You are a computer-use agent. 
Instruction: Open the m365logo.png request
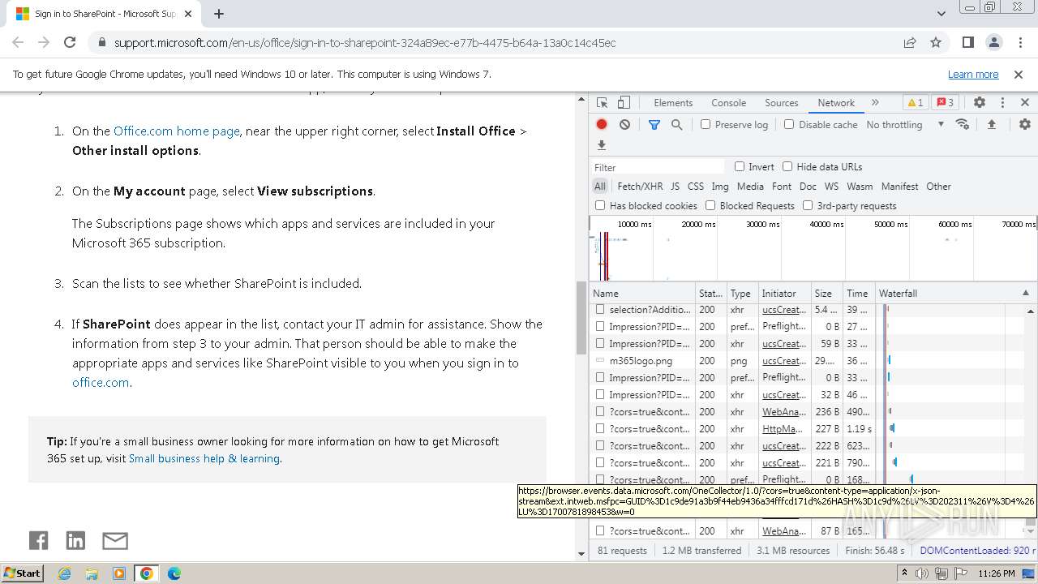pyautogui.click(x=641, y=360)
